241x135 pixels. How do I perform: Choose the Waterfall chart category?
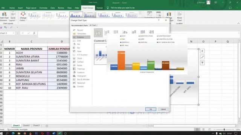pos(81,83)
